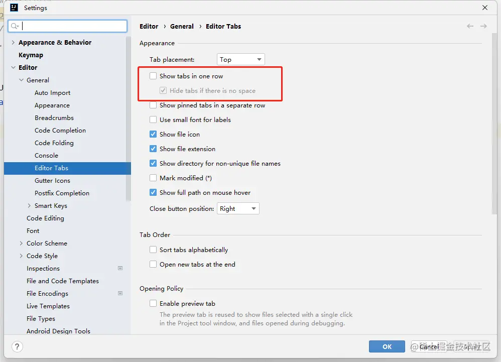This screenshot has width=501, height=362.
Task: Select Console settings
Action: pyautogui.click(x=46, y=155)
